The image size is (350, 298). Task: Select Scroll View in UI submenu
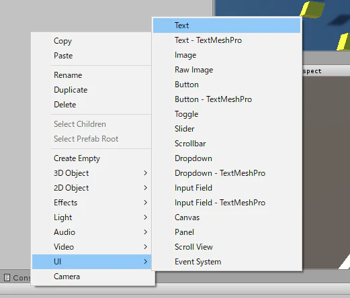tap(226, 247)
